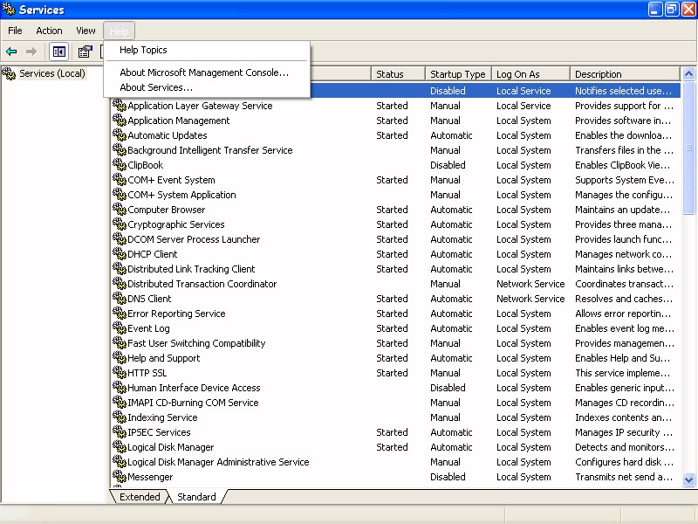Choose About Services from the Help menu

[x=156, y=87]
